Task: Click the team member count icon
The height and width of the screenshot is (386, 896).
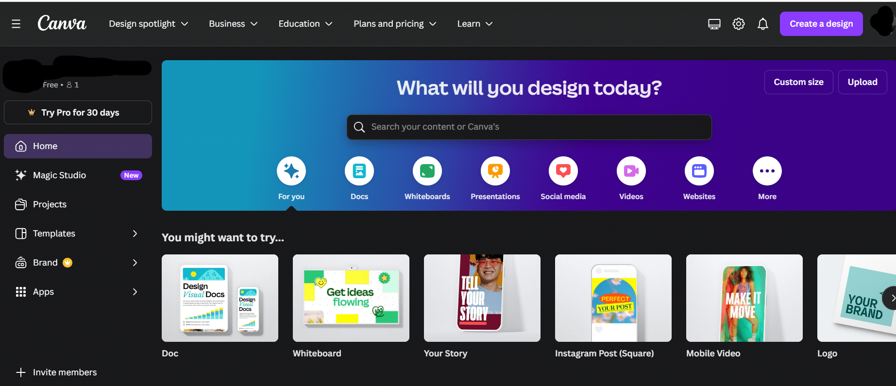Action: tap(69, 84)
